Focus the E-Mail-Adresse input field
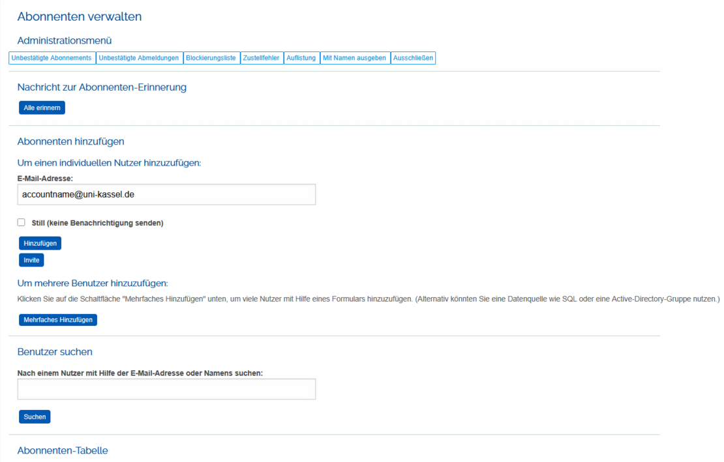This screenshot has width=724, height=462. click(x=166, y=194)
